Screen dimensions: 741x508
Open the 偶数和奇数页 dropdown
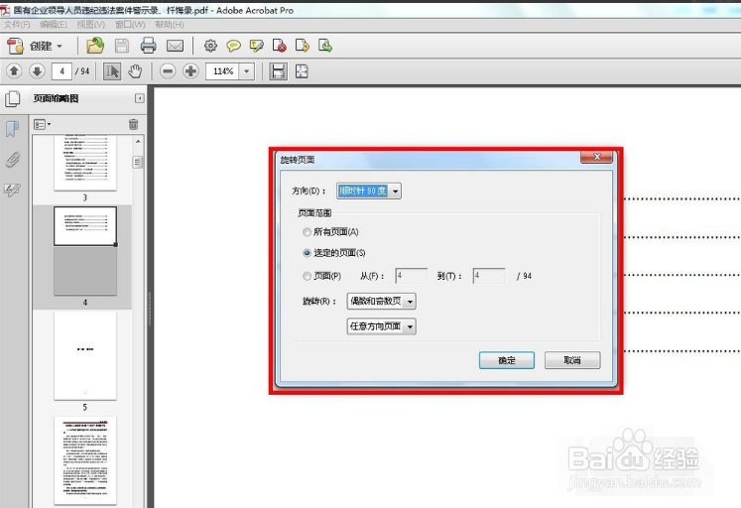[381, 301]
